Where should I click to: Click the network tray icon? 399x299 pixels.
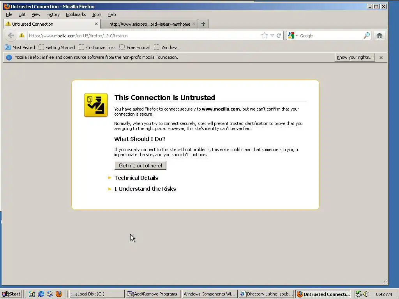[x=359, y=294]
